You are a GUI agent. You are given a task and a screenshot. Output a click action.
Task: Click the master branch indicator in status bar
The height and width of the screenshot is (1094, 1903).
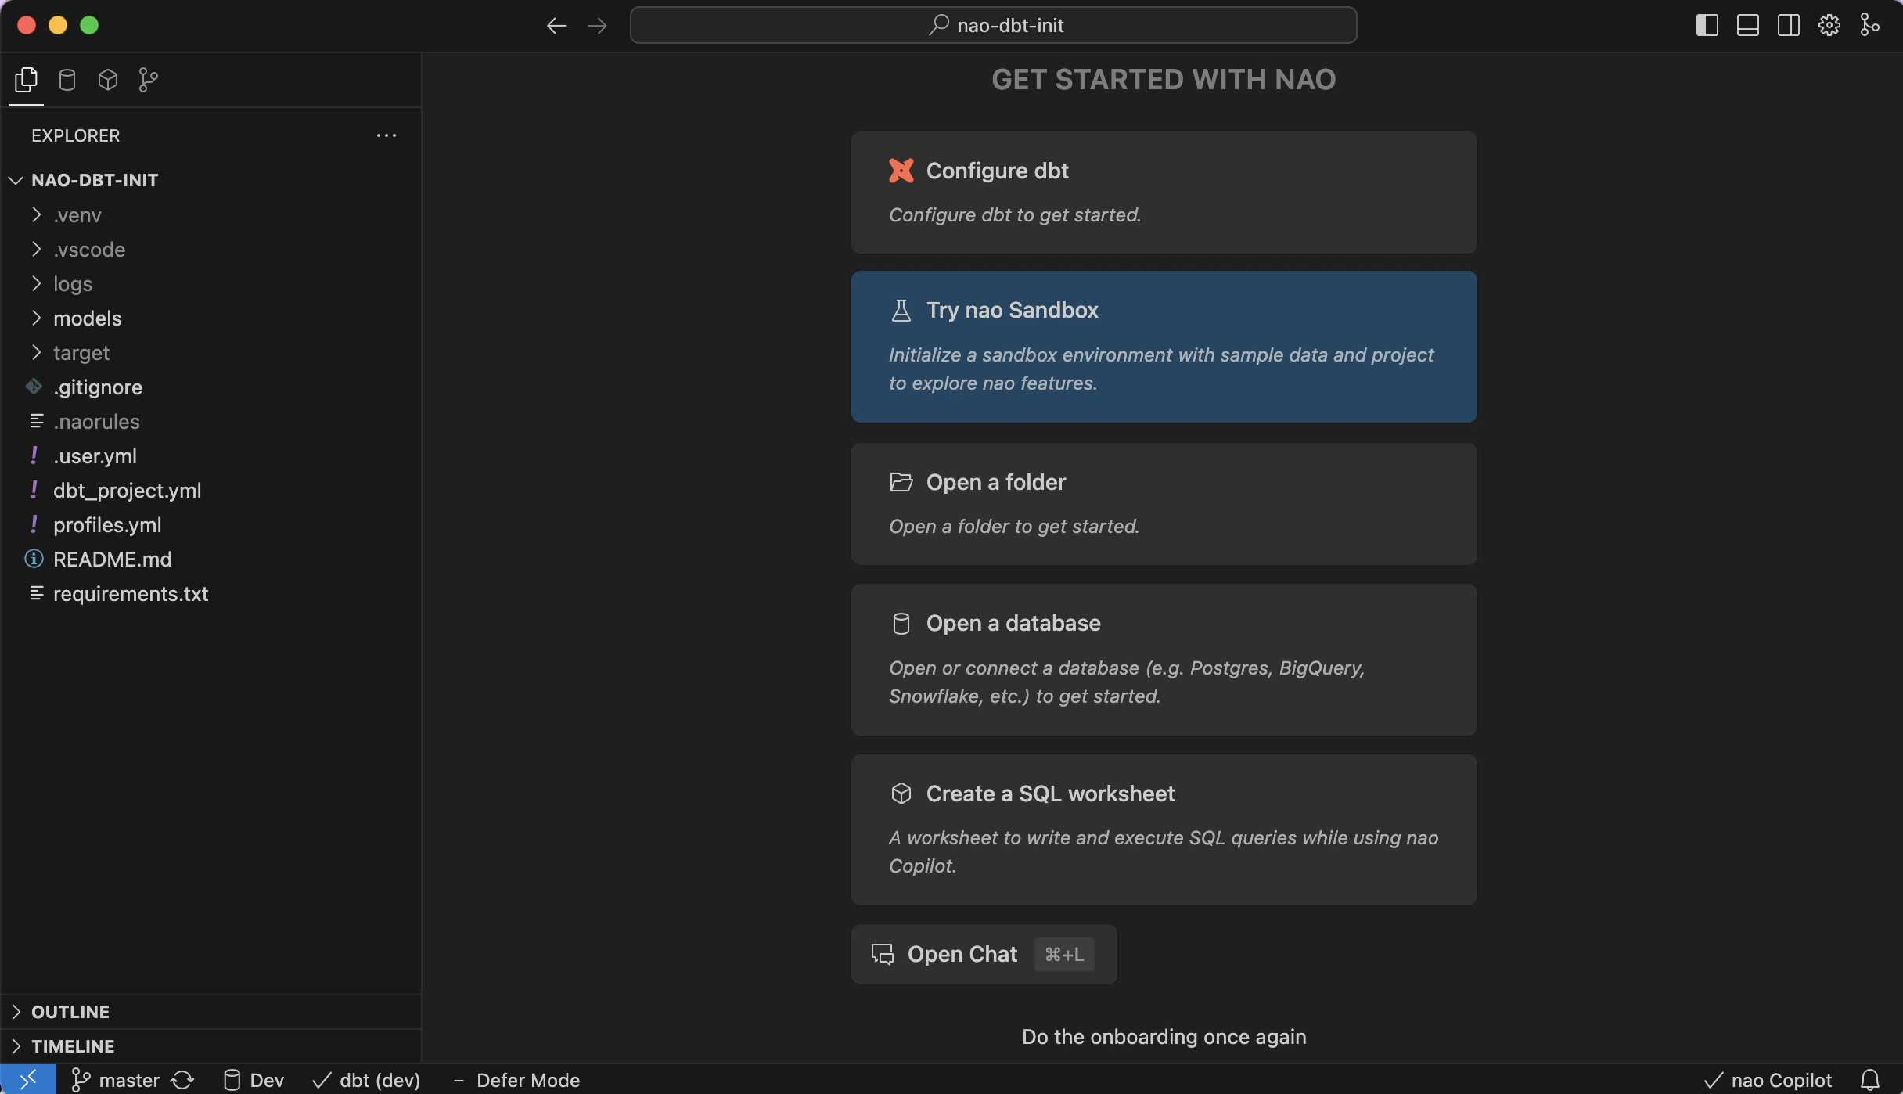116,1080
